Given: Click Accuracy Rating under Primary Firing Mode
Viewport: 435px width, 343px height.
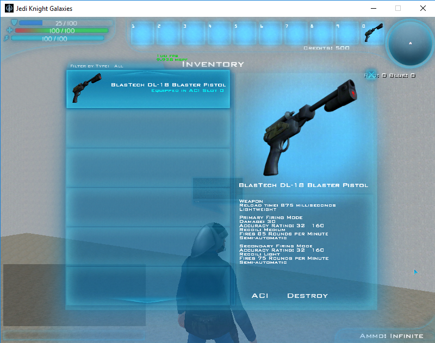Looking at the screenshot, I should [x=282, y=226].
